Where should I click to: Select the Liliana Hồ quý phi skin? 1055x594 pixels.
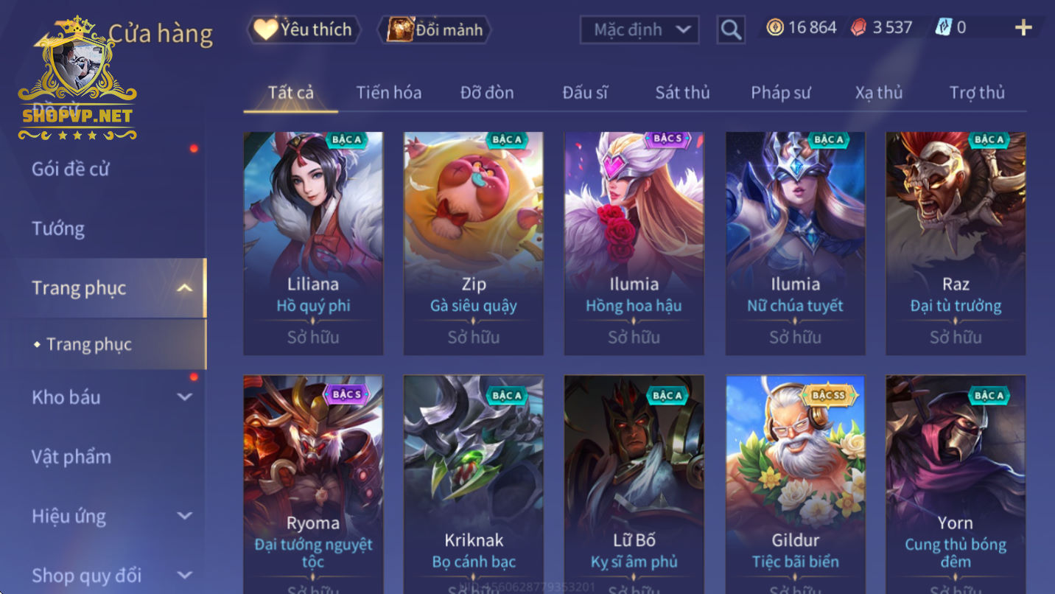click(313, 243)
